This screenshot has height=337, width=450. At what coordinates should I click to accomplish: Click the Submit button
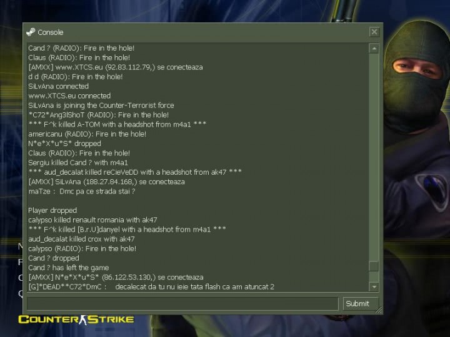point(357,303)
